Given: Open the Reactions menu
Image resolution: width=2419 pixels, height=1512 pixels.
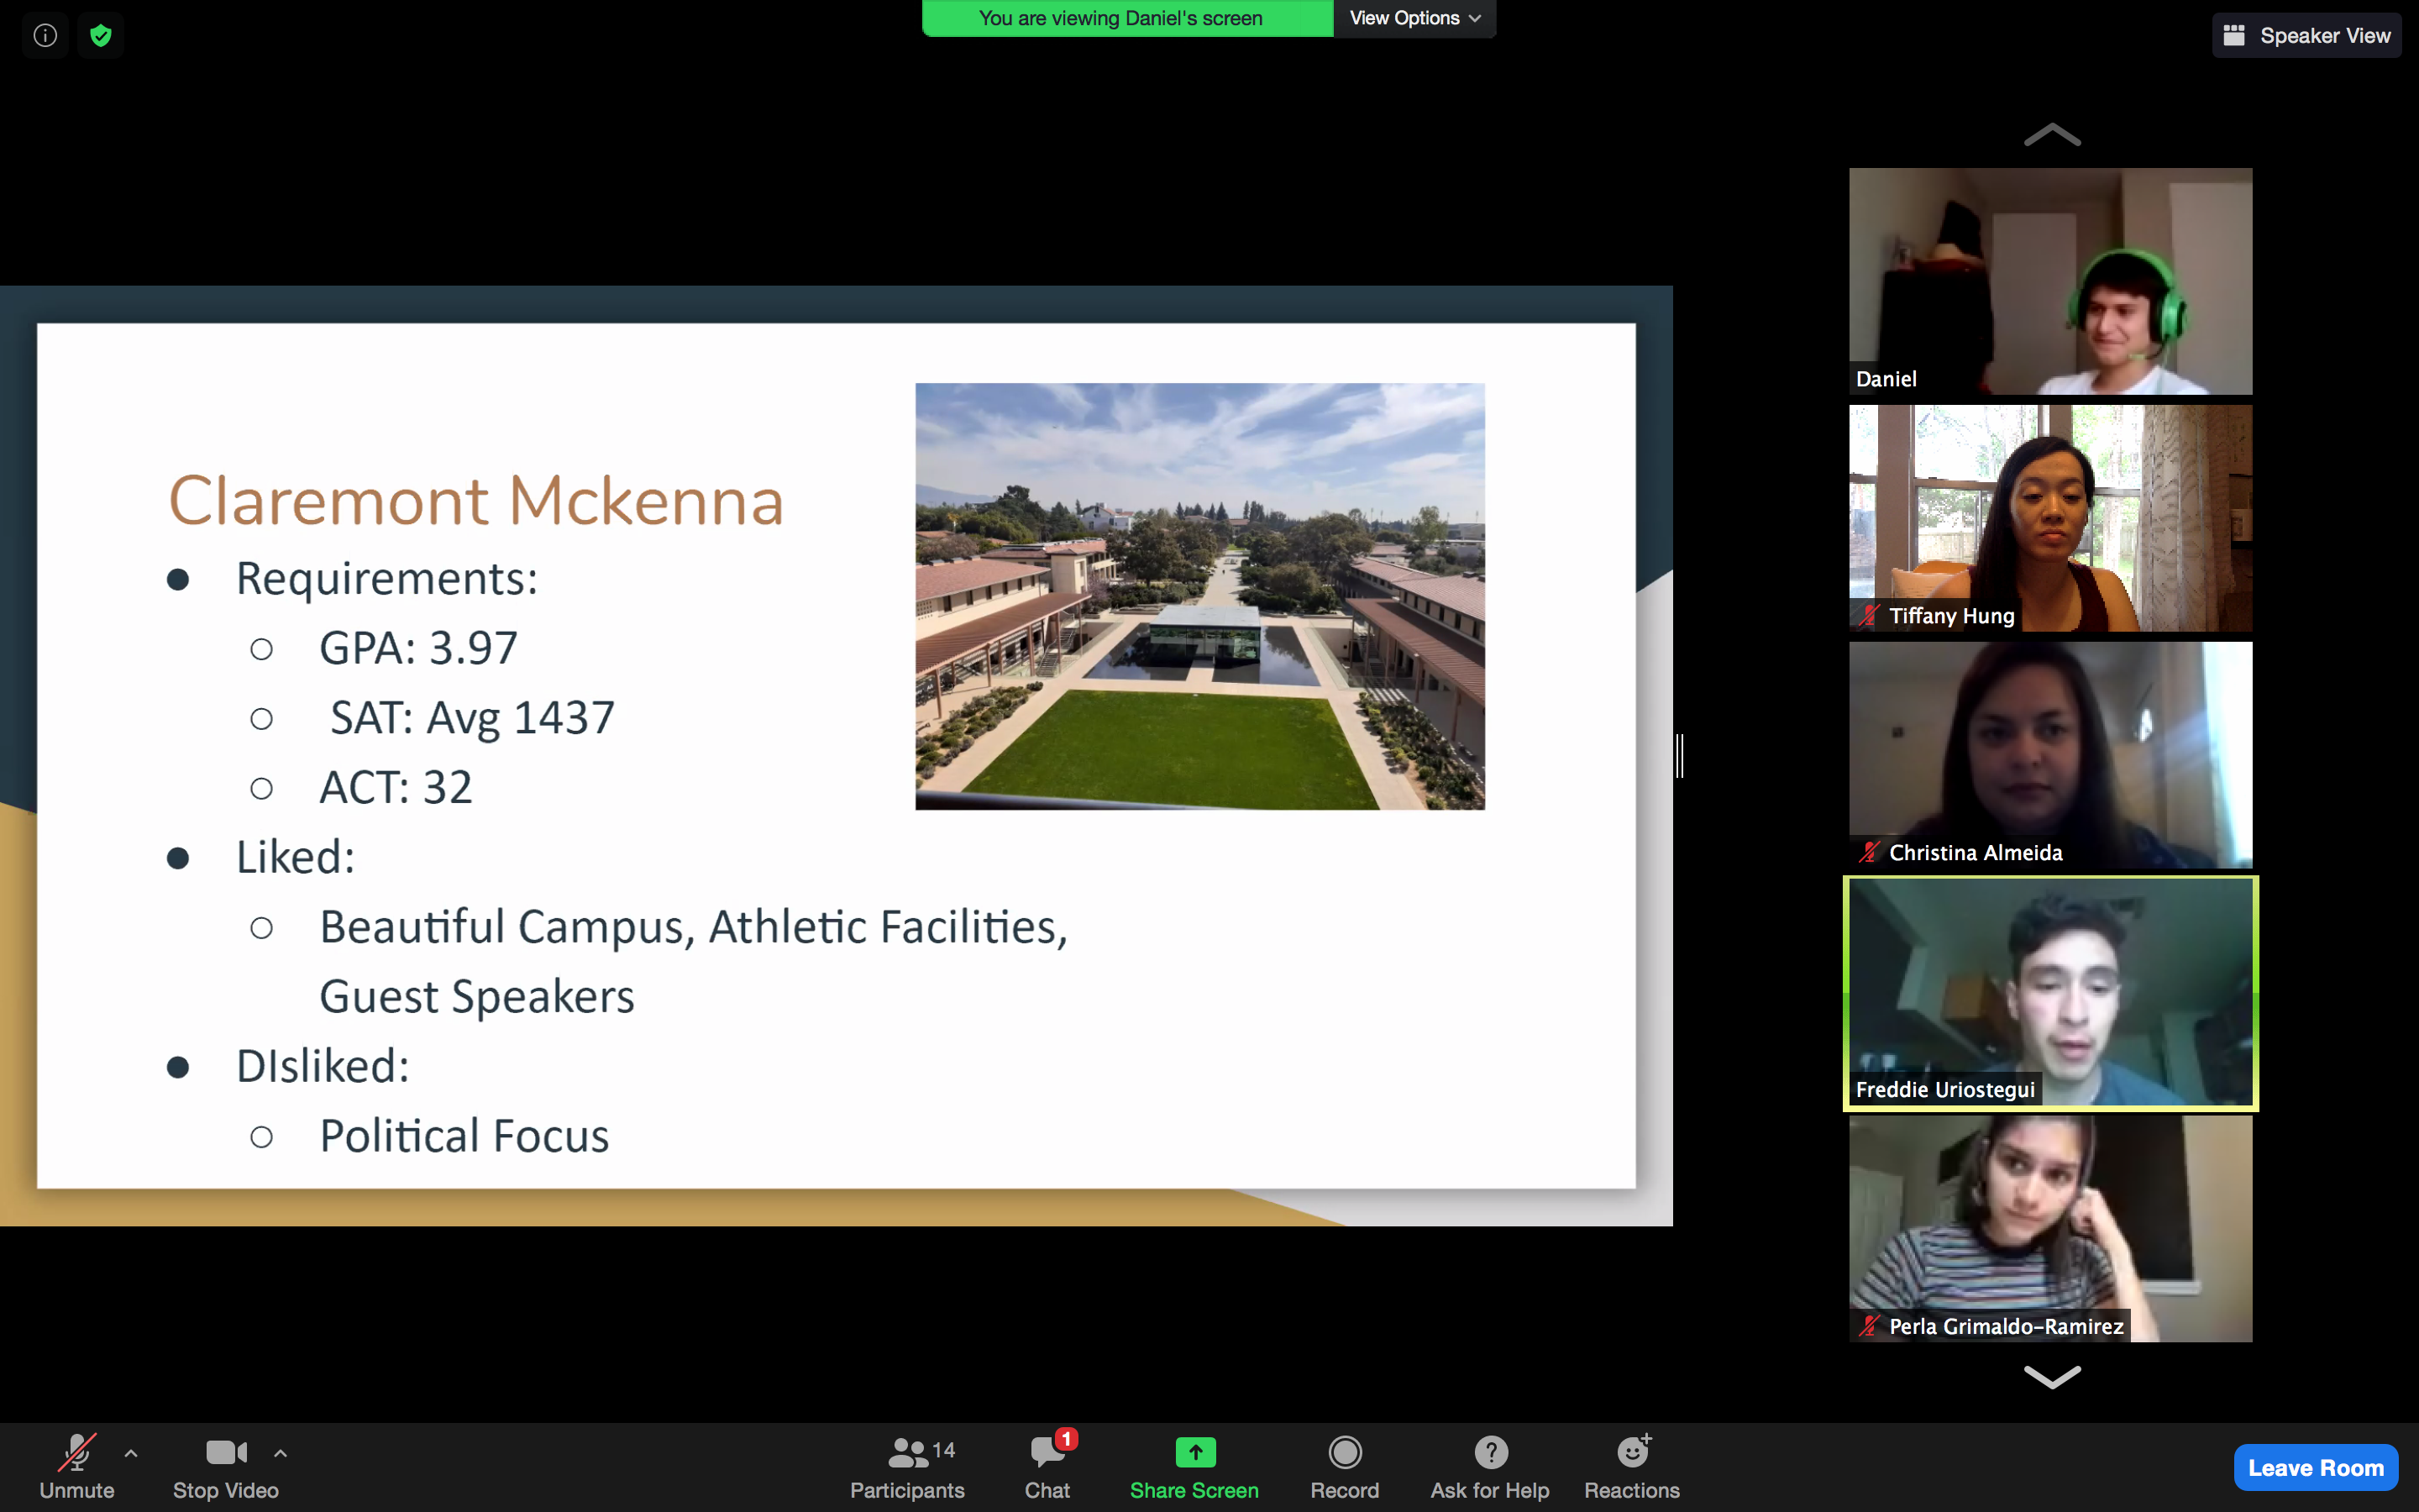Looking at the screenshot, I should (x=1632, y=1467).
